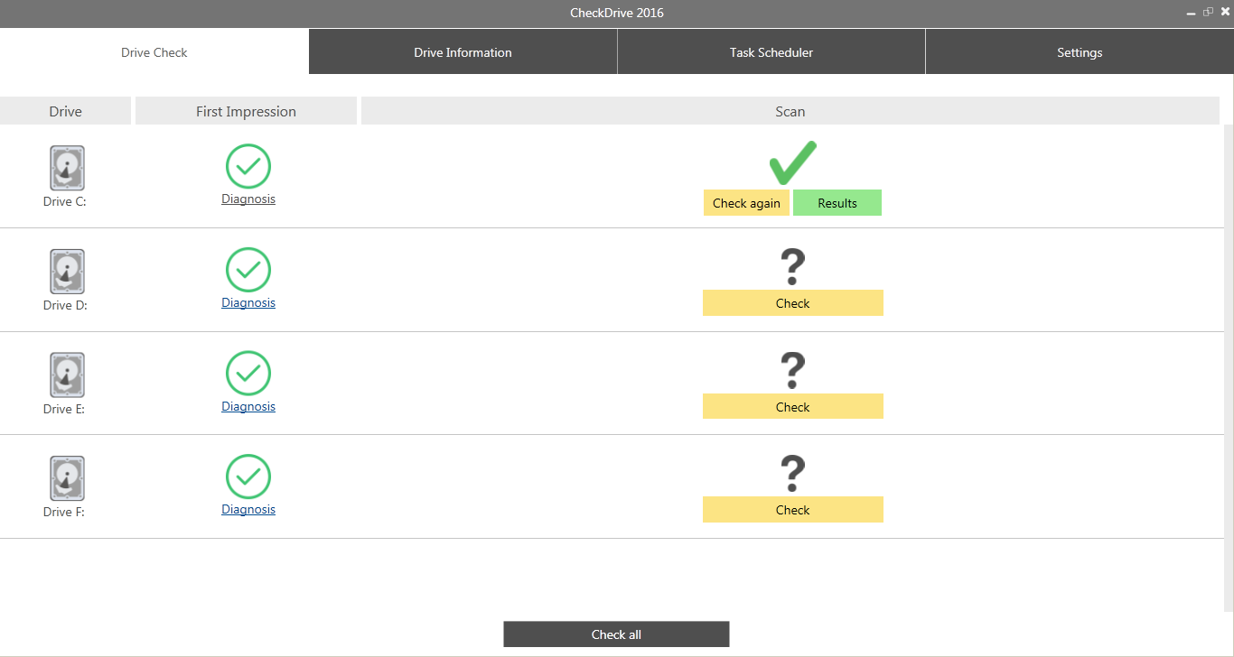Viewport: 1234px width, 657px height.
Task: Click the Drive C: hard disk icon
Action: click(67, 169)
